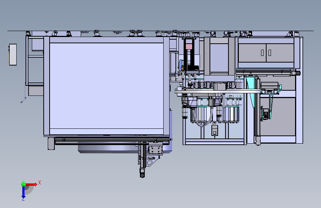Select the right cabinet door handle at upper right
The width and height of the screenshot is (321, 208).
tap(270, 53)
